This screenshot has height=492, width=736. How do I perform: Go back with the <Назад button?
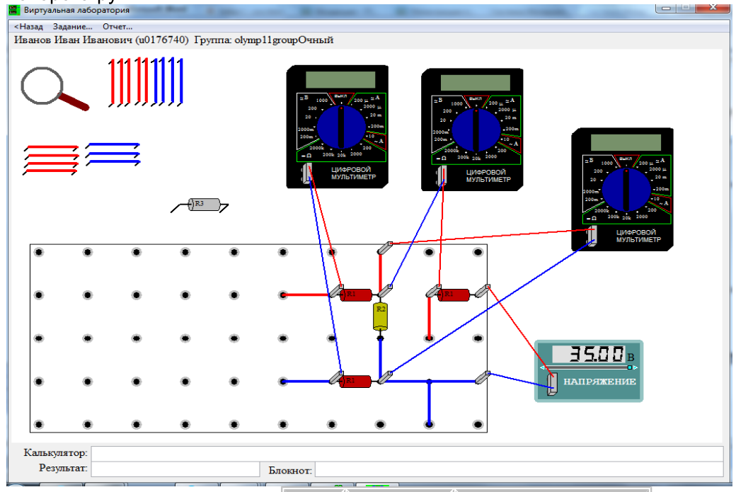pyautogui.click(x=28, y=27)
